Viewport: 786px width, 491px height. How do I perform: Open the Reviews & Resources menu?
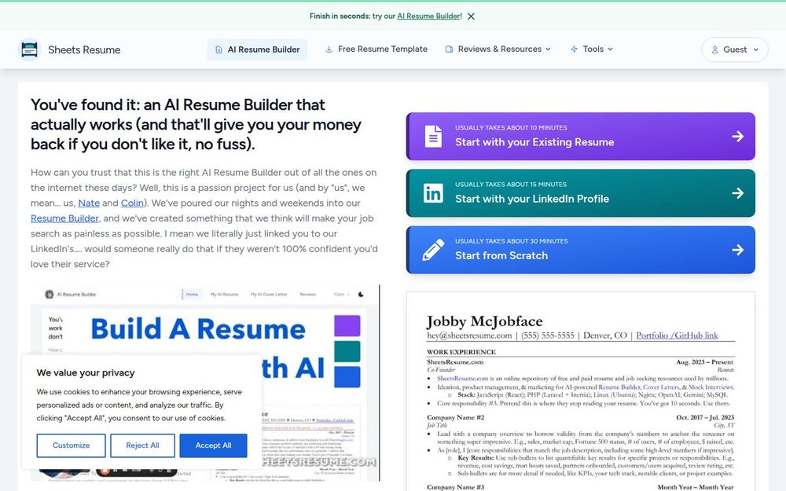click(499, 49)
